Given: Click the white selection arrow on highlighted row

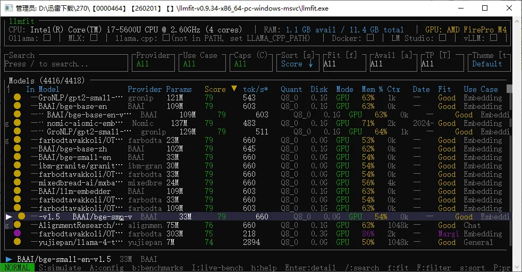Looking at the screenshot, I should click(9, 217).
